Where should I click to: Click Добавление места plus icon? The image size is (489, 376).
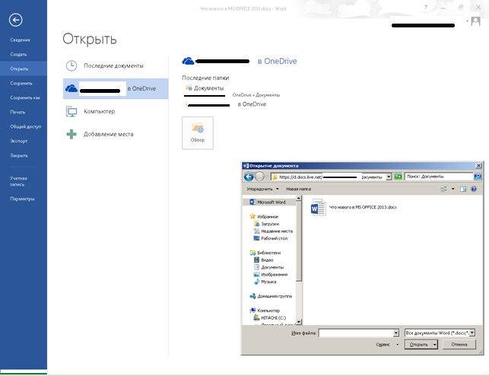(71, 134)
